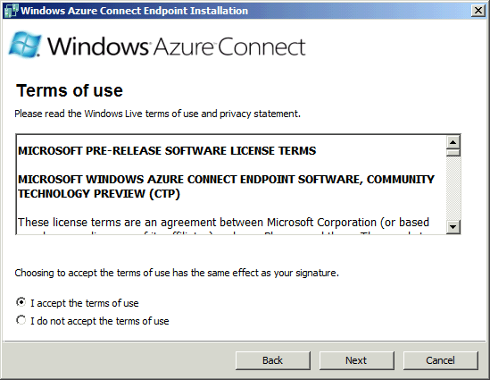
Task: Click the empty scrollbar track below thumb
Action: 453,188
